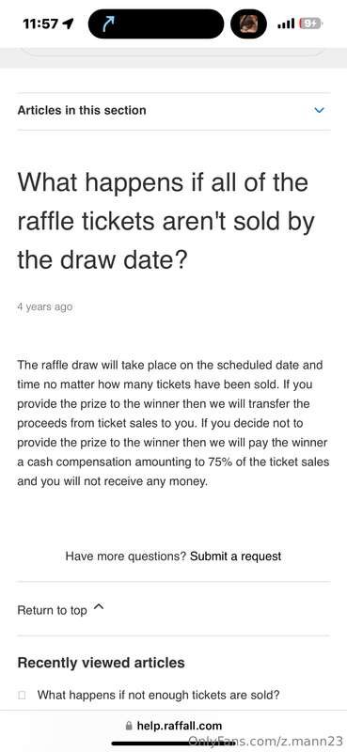
Task: Click the 75% cash compensation paragraph text
Action: (x=173, y=423)
